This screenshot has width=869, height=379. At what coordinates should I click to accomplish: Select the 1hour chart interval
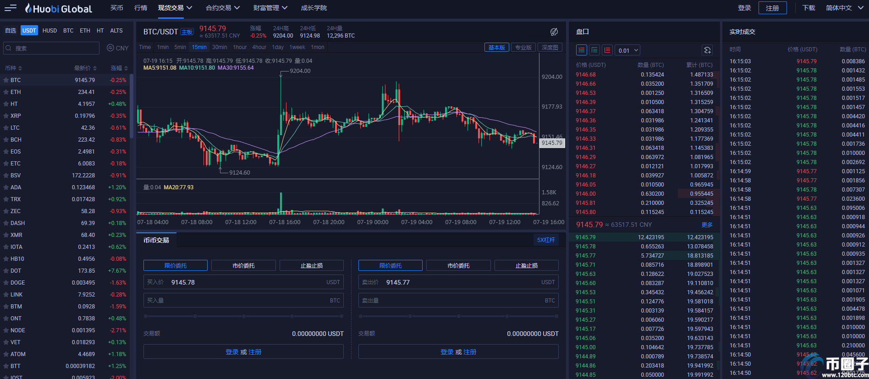pos(240,47)
